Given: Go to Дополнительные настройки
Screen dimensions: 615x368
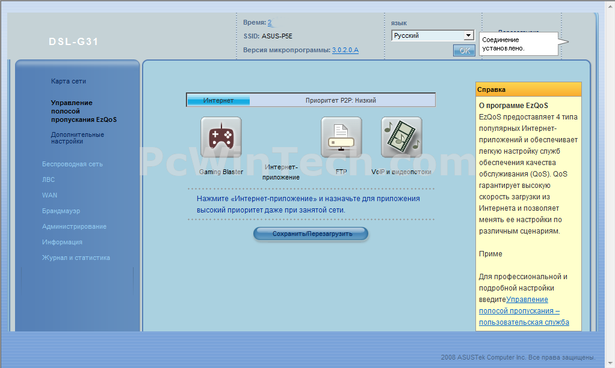Looking at the screenshot, I should click(x=78, y=138).
